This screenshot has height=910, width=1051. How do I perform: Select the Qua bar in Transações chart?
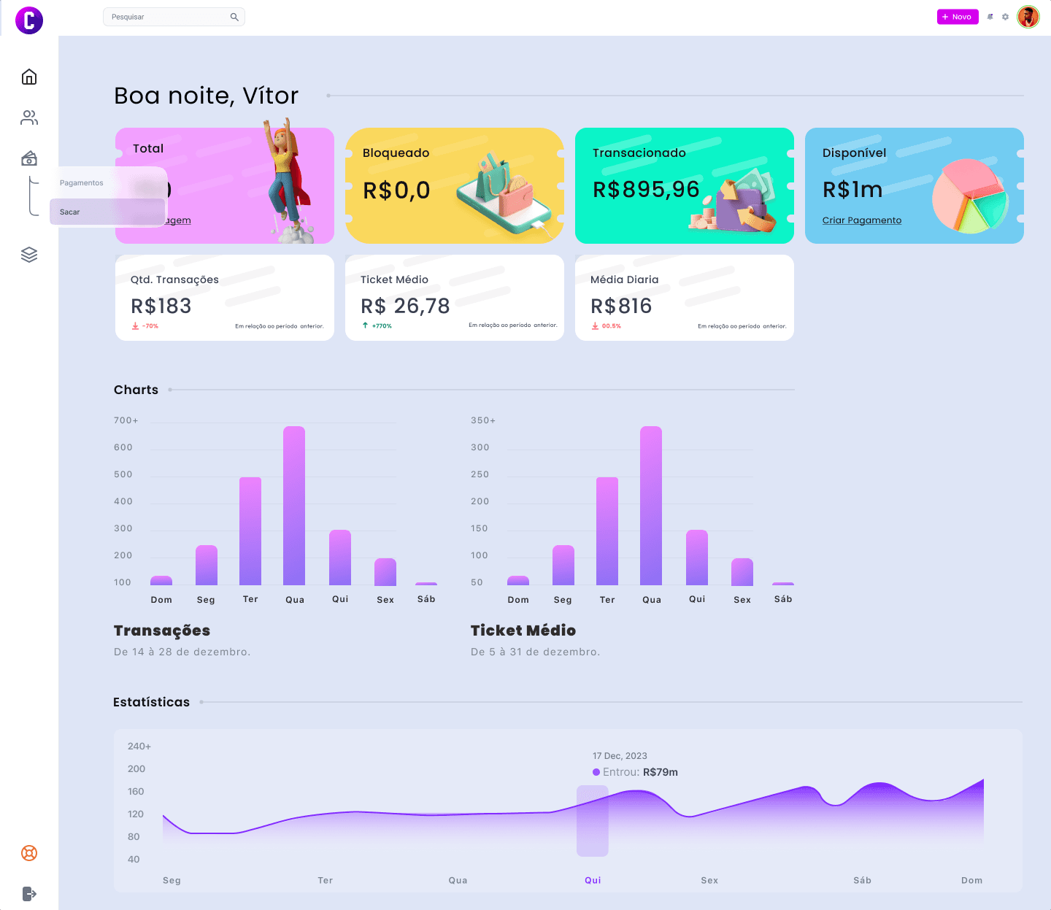(x=294, y=506)
